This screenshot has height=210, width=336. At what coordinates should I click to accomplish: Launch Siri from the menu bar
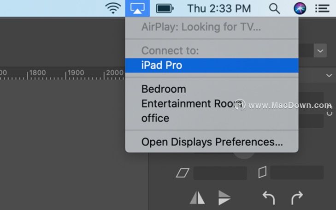(x=300, y=8)
